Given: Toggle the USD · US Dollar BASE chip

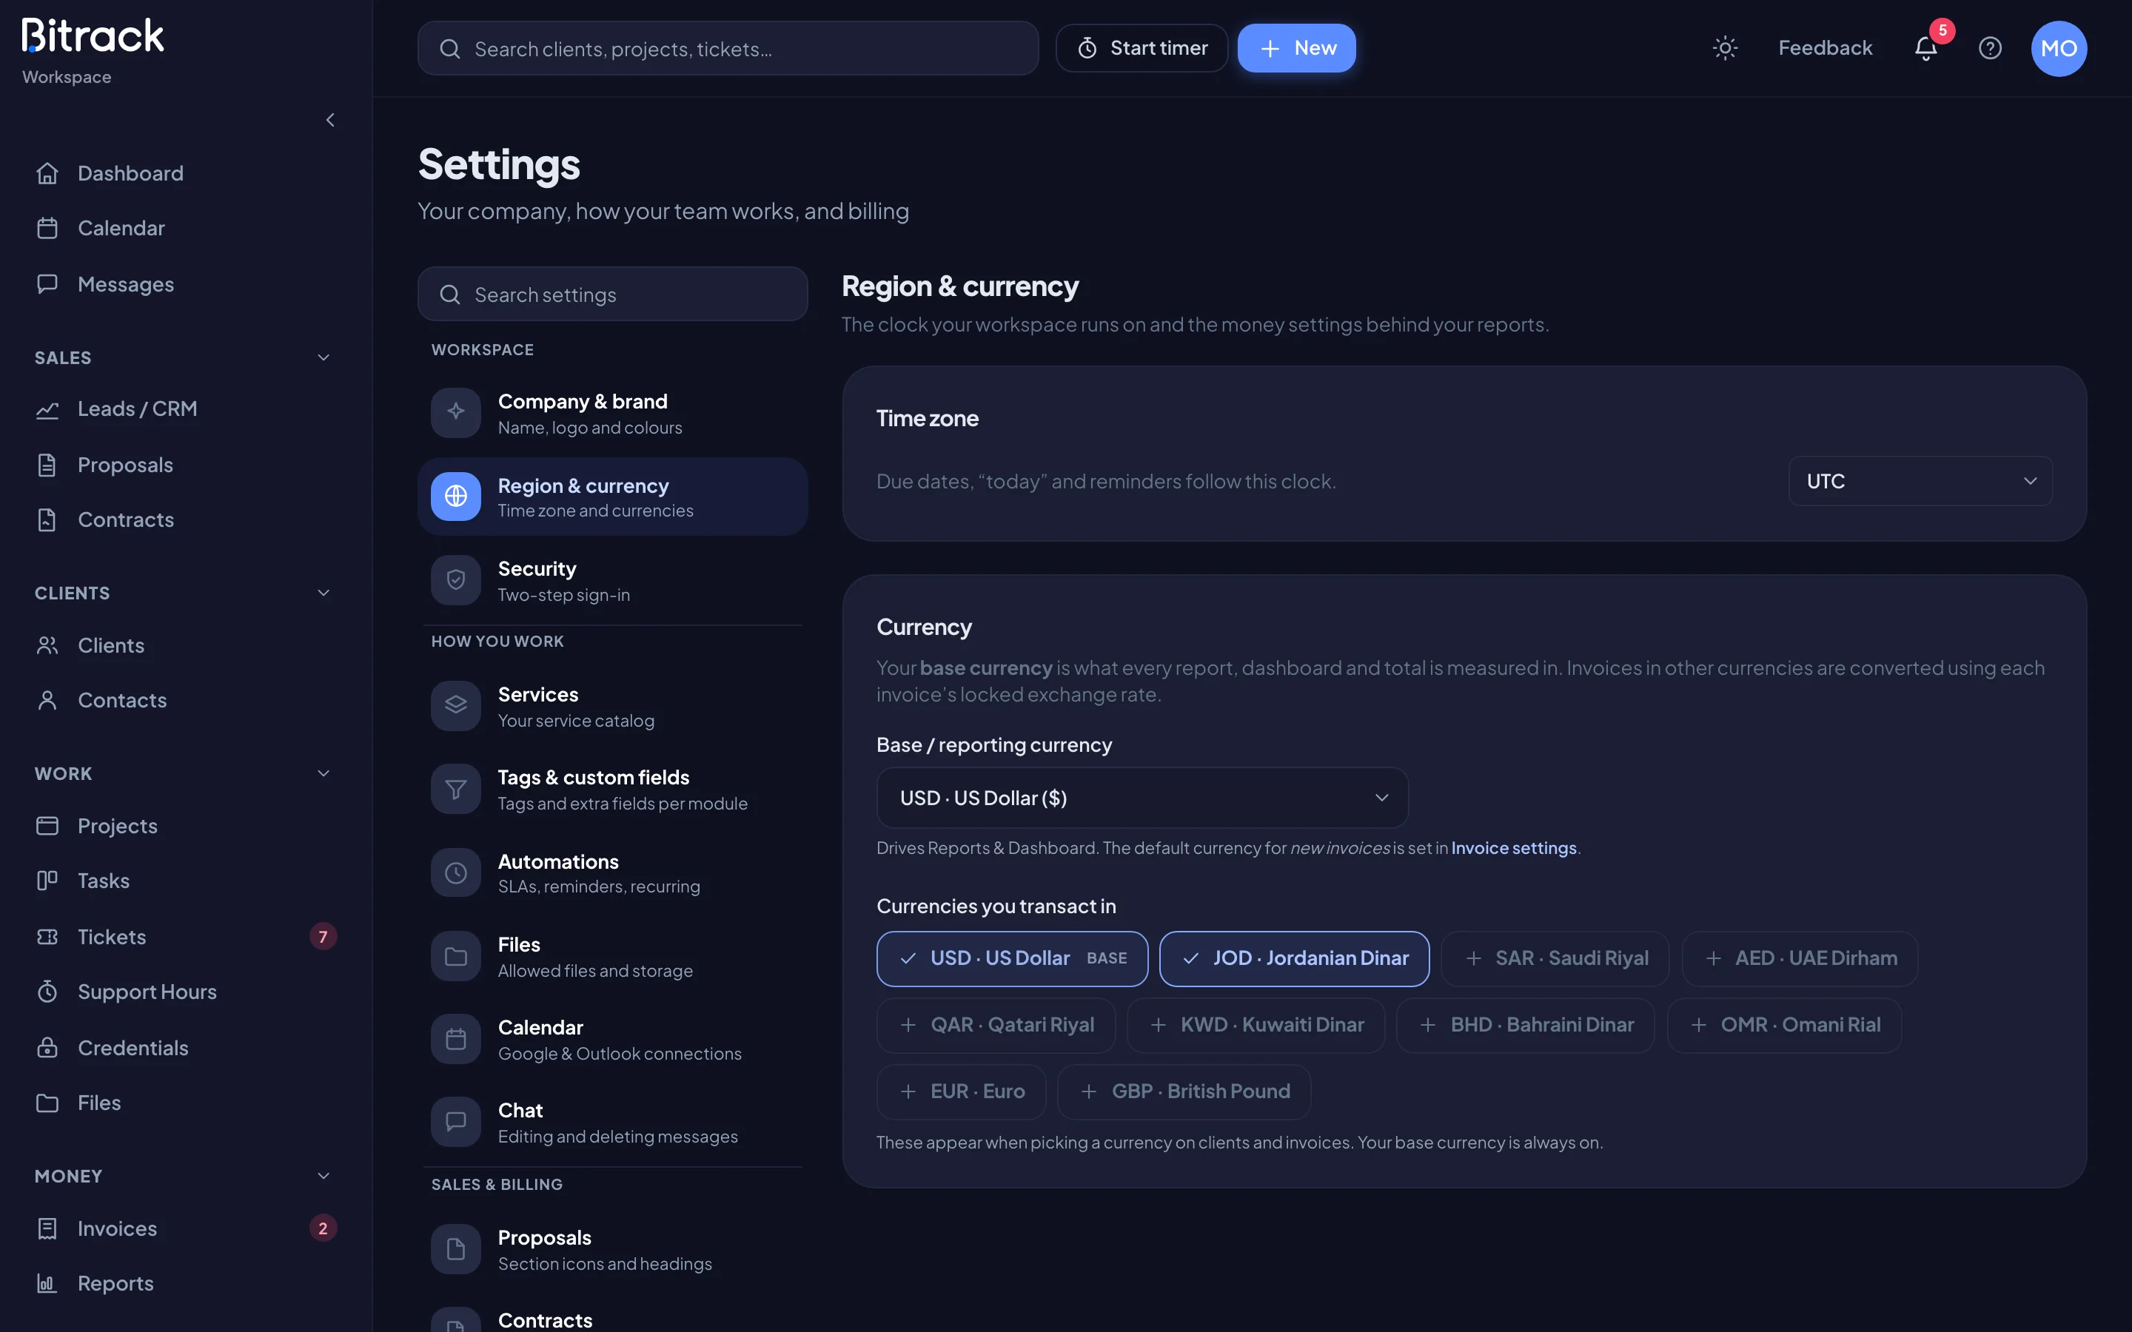Looking at the screenshot, I should [x=1012, y=958].
